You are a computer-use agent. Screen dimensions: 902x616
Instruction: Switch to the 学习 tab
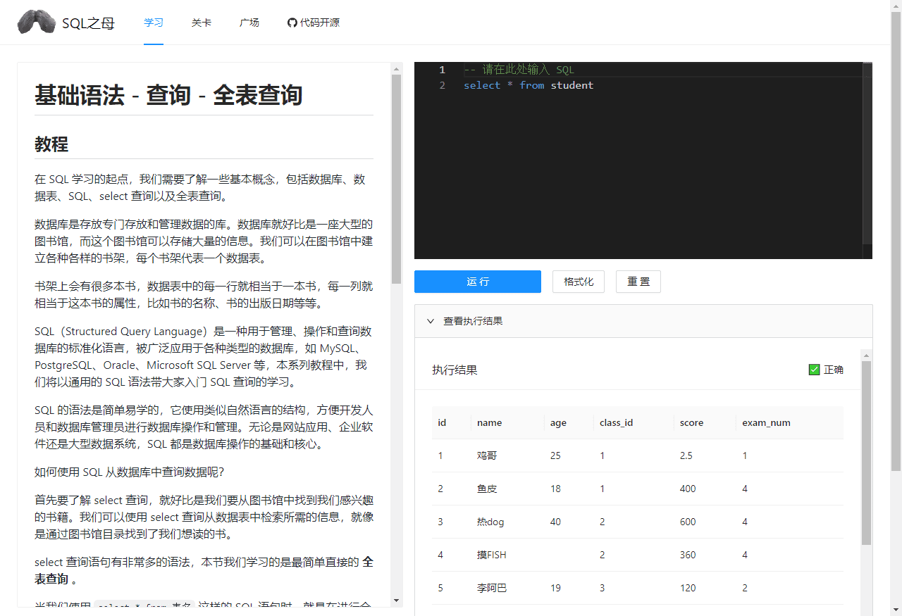[153, 22]
